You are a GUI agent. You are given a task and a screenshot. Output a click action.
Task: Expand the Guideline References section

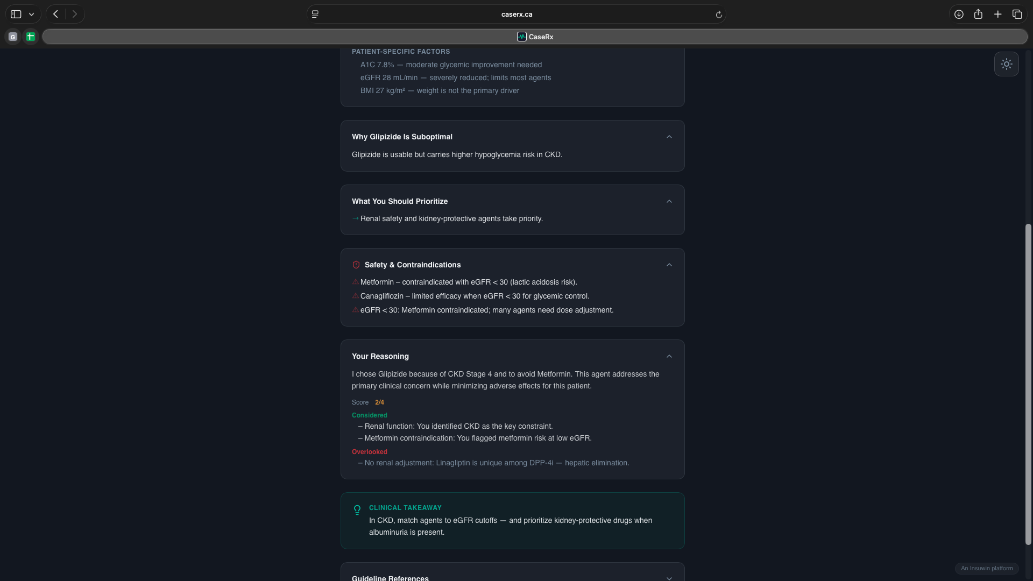[x=669, y=578]
